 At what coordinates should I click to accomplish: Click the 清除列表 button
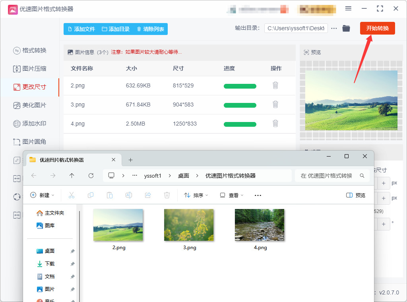(151, 29)
